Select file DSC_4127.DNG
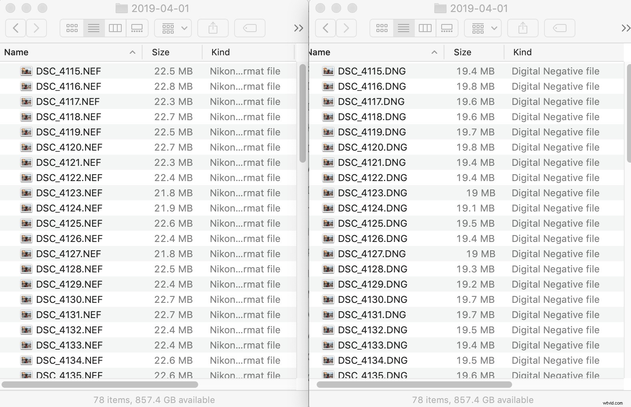The image size is (631, 407). 372,254
